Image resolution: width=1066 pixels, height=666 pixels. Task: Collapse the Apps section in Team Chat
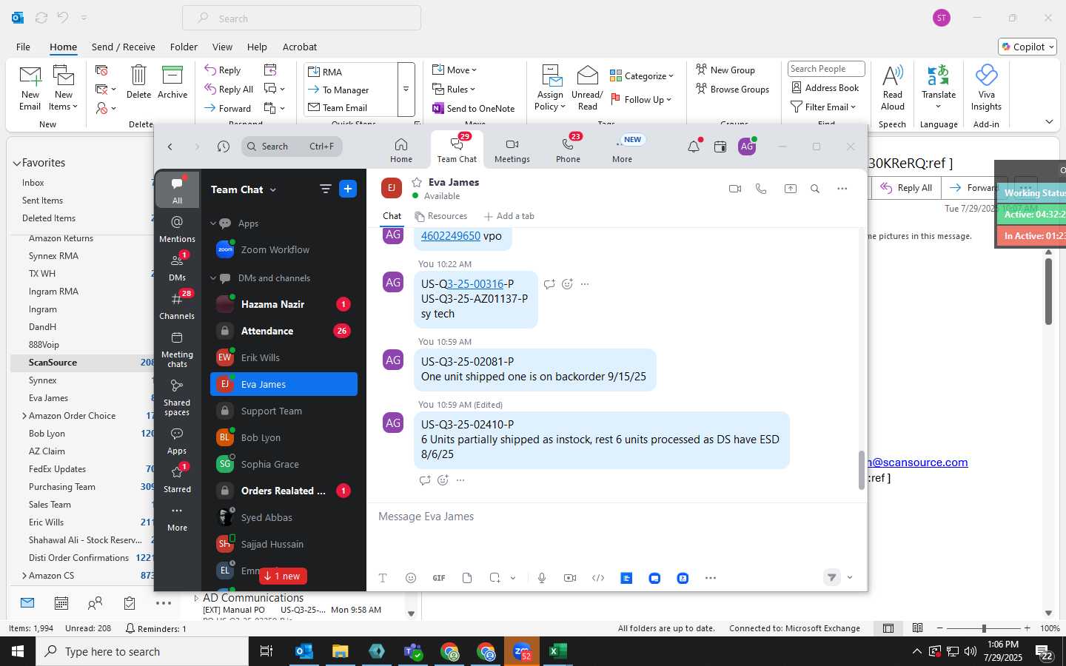point(213,223)
